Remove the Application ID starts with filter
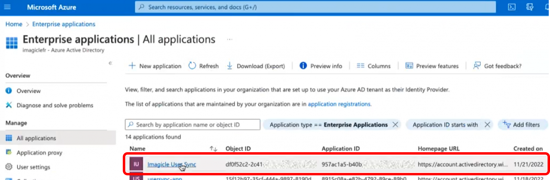550x180 pixels. click(x=487, y=125)
